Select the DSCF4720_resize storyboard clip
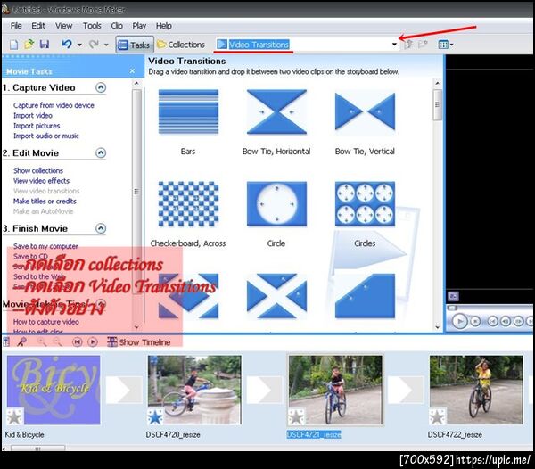The width and height of the screenshot is (535, 469). tap(194, 390)
